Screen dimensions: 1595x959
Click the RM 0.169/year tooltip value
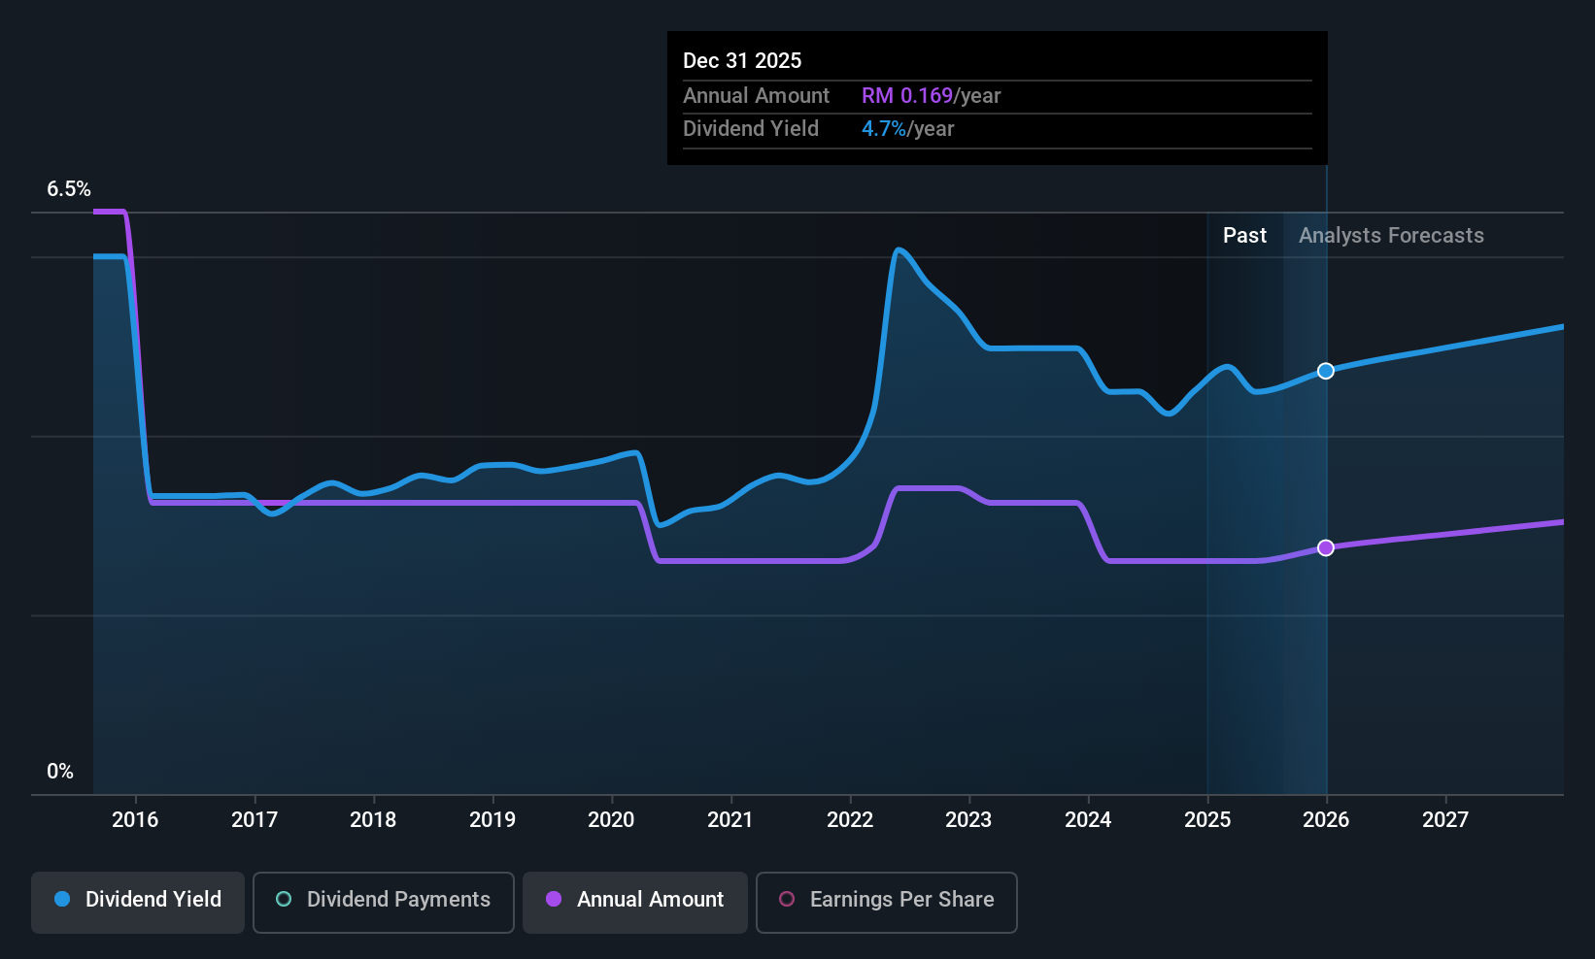click(x=931, y=96)
